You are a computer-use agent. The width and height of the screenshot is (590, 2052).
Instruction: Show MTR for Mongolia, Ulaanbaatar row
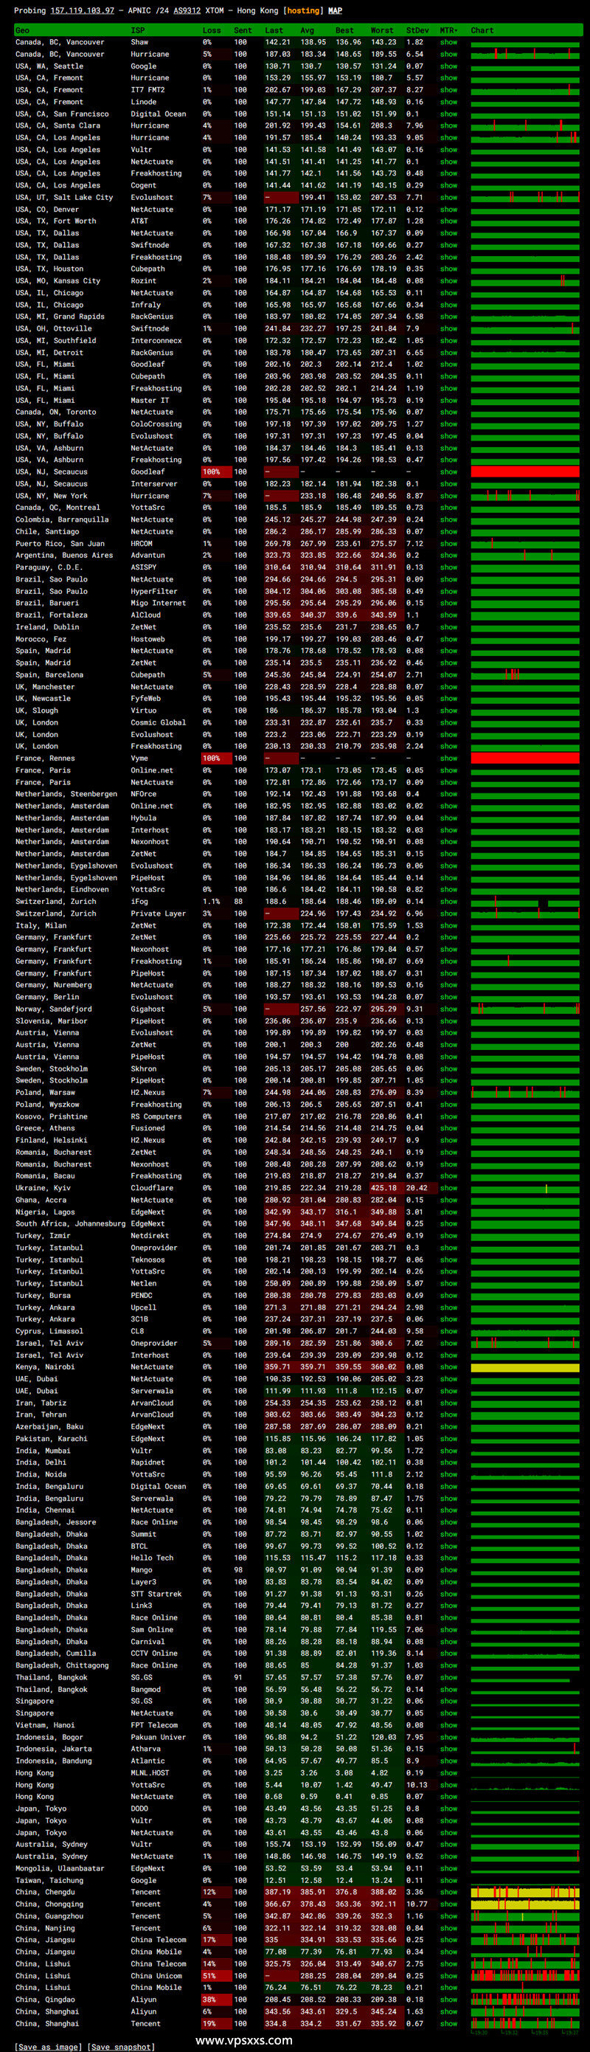449,1868
